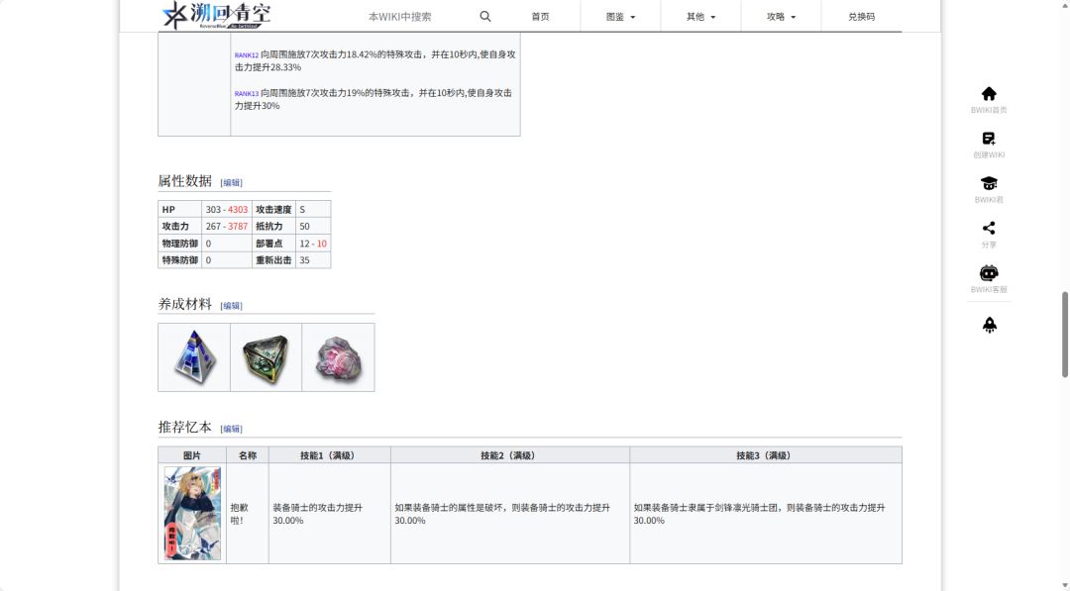Image resolution: width=1070 pixels, height=591 pixels.
Task: Select the blue pyramid crystal material
Action: [194, 357]
